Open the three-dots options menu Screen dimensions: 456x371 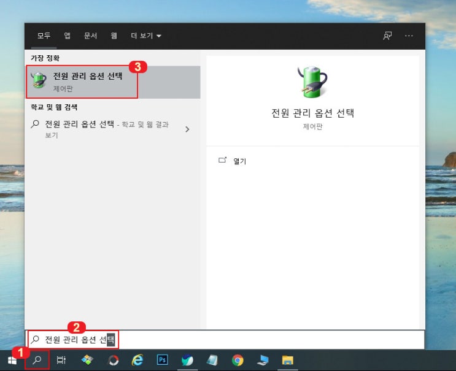[x=409, y=36]
